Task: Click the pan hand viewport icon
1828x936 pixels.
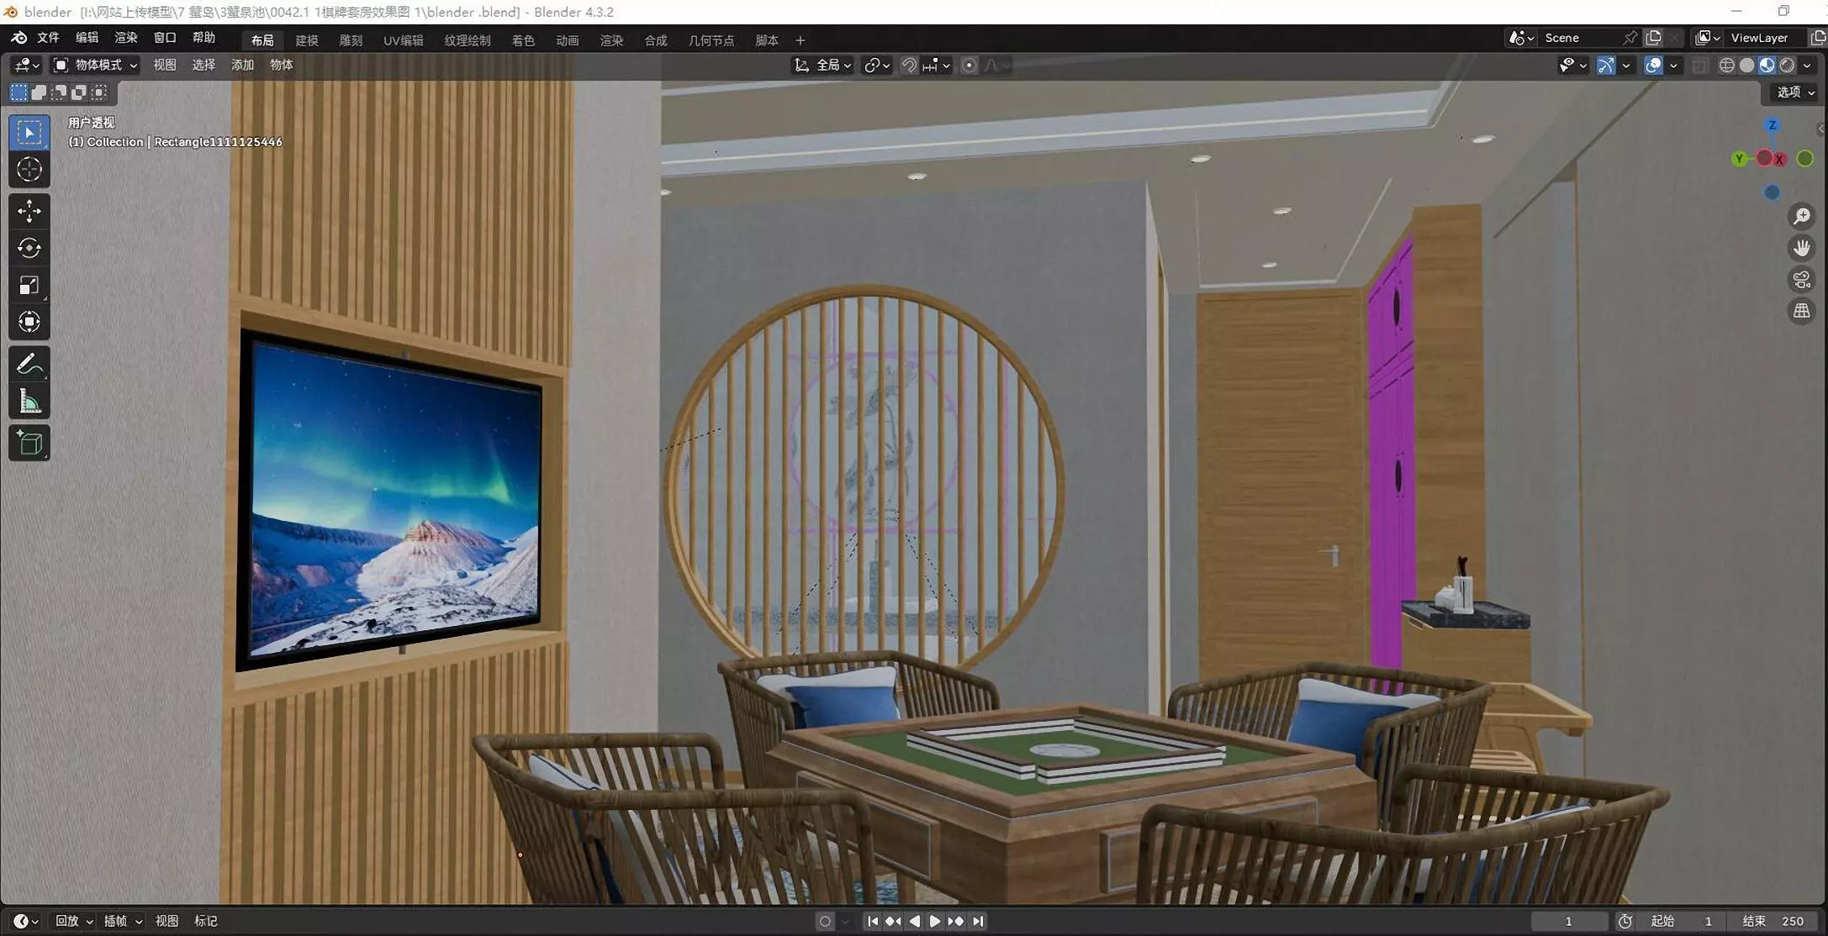Action: (1801, 248)
